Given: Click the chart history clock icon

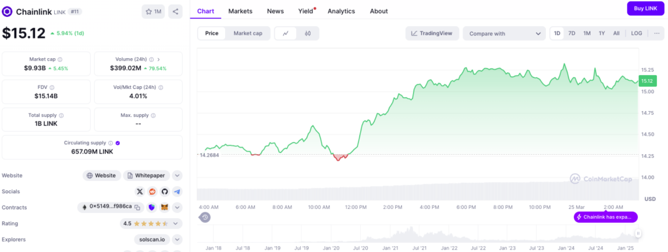Looking at the screenshot, I should click(x=205, y=217).
